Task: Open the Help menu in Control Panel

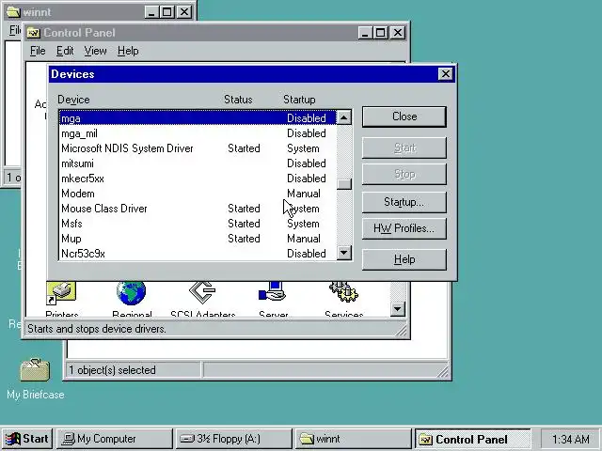Action: [128, 51]
